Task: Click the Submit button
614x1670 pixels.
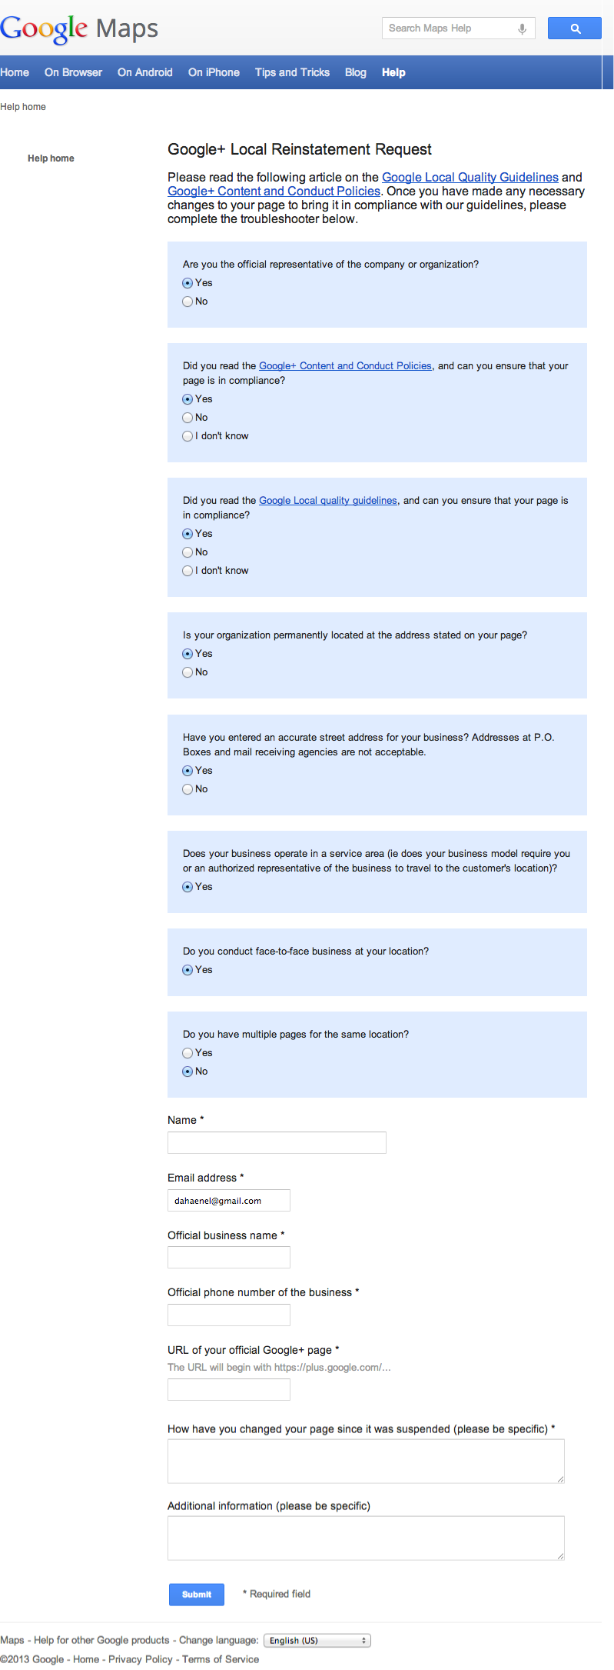Action: click(x=197, y=1594)
